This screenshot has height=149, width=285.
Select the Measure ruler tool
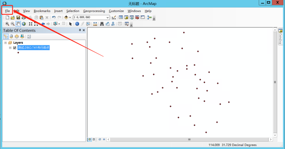tap(95, 24)
